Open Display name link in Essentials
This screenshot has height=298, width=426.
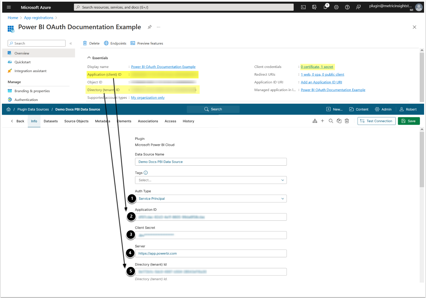click(x=163, y=67)
